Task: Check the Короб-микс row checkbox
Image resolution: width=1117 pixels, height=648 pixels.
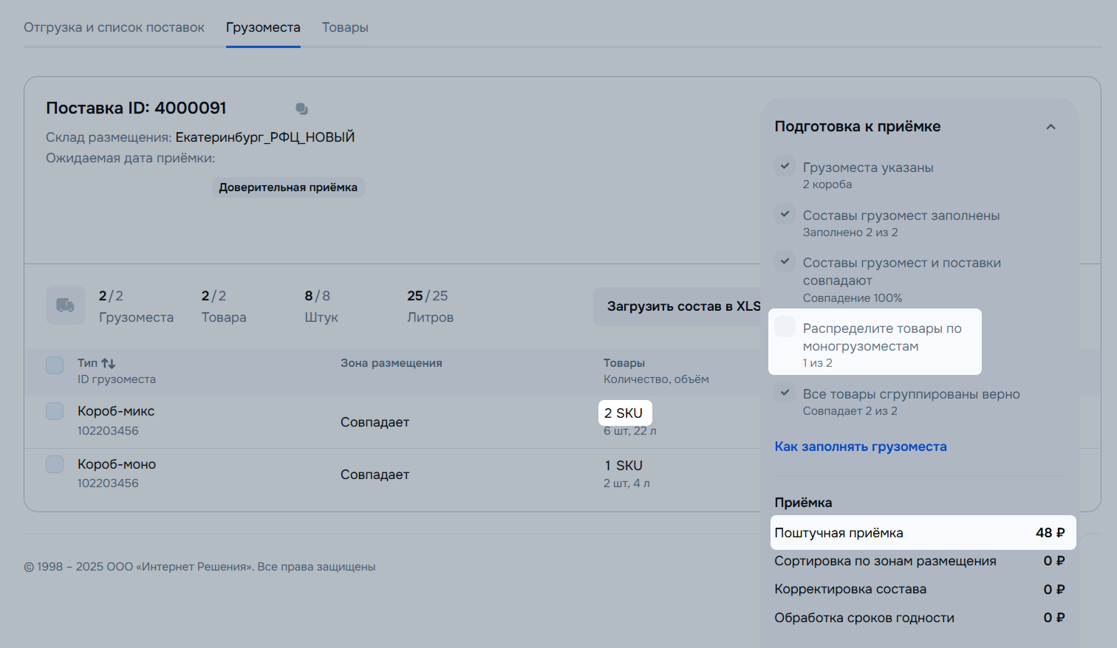Action: coord(55,411)
